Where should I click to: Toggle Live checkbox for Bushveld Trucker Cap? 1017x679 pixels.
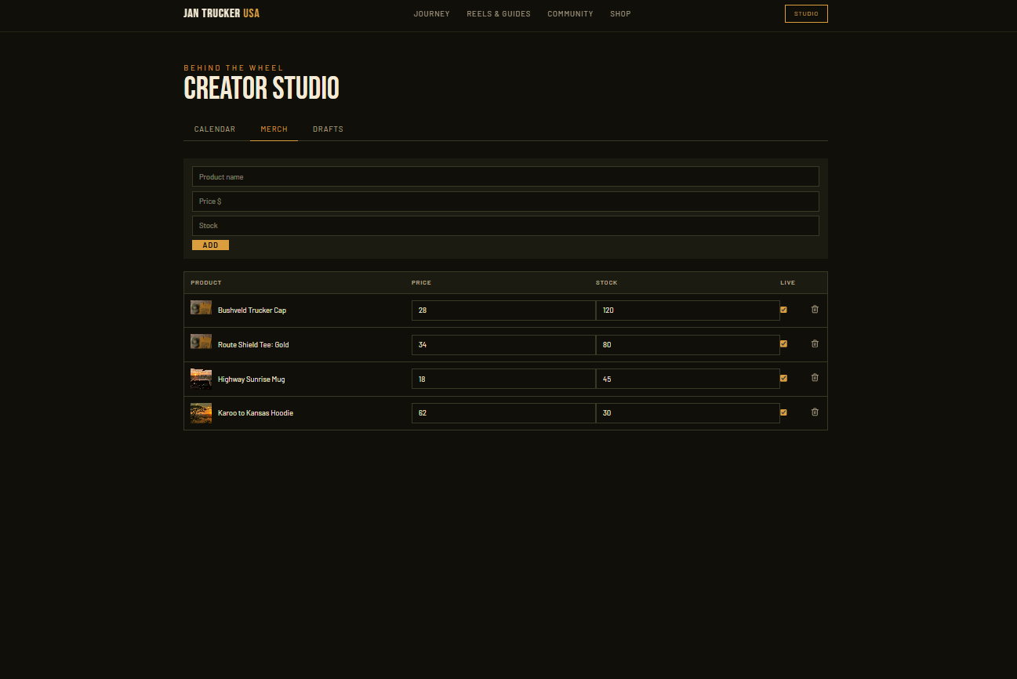[783, 310]
